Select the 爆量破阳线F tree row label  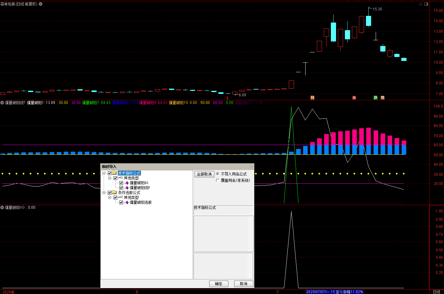tap(140, 188)
